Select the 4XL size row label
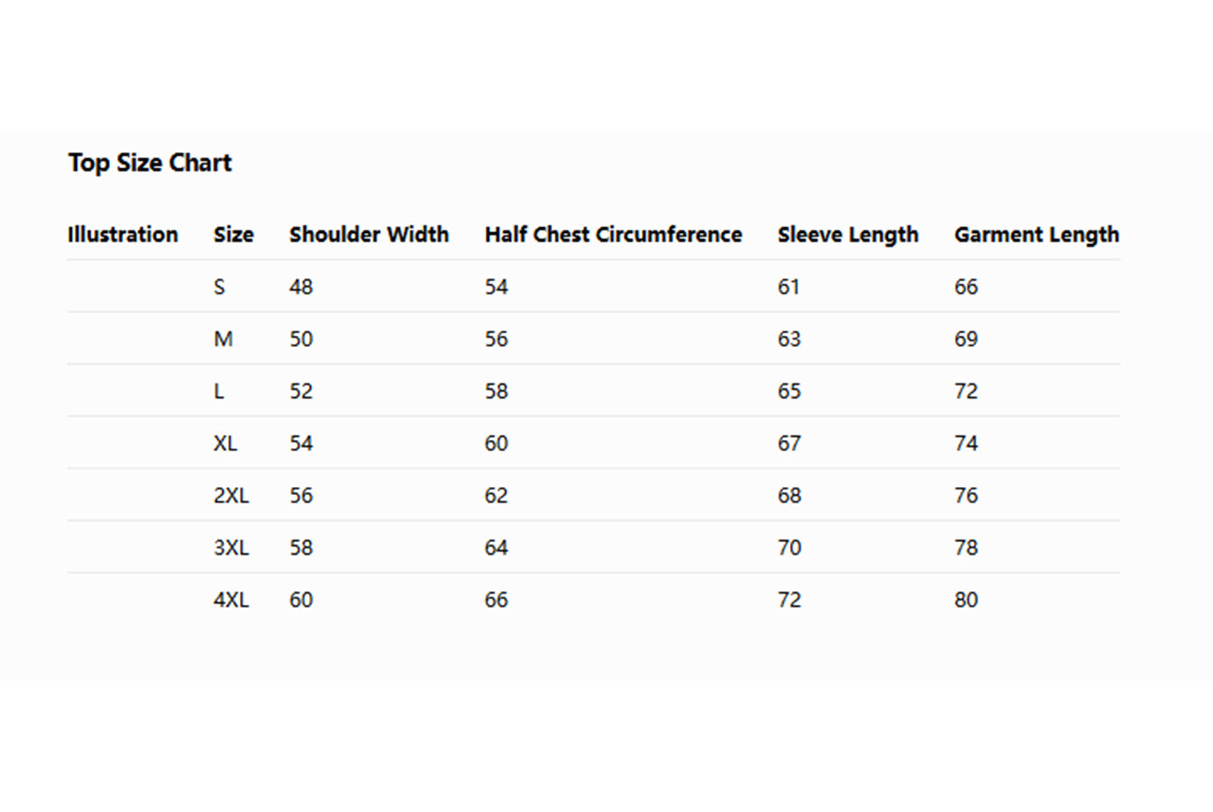 (231, 600)
